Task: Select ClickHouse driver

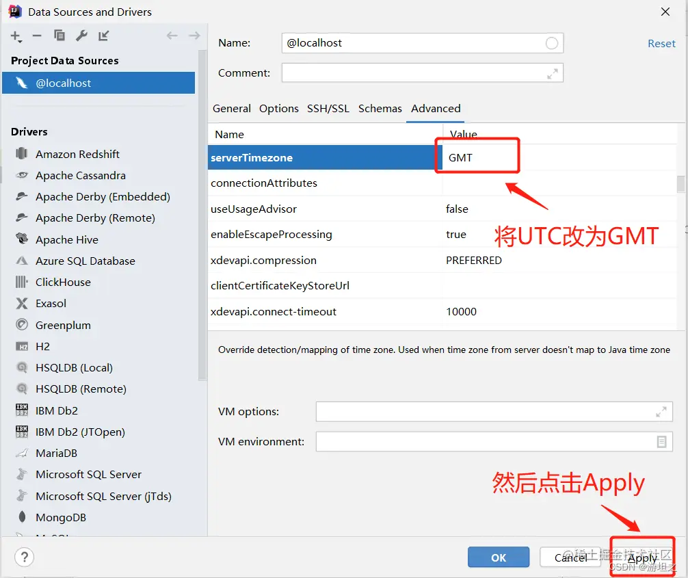Action: click(x=63, y=283)
